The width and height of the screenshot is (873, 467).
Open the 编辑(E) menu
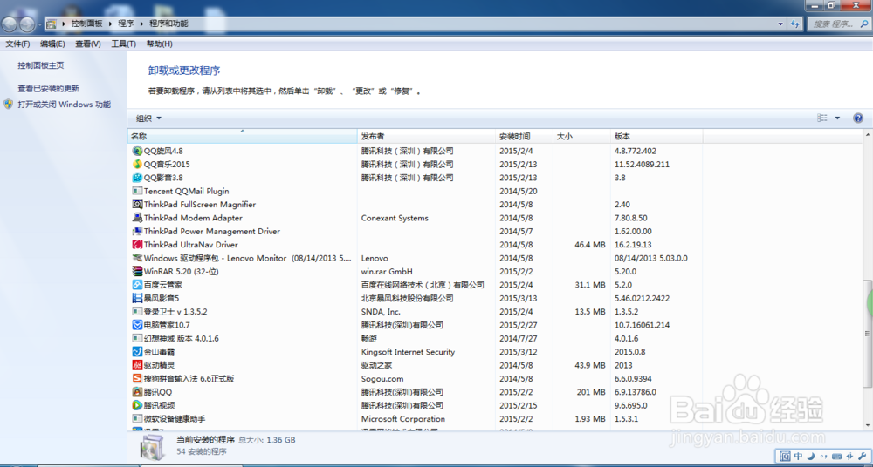point(52,44)
